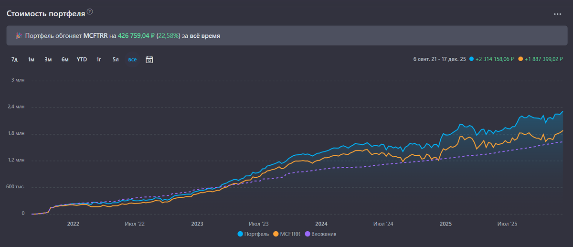Open the help icon beside Стоимость портфеля

[90, 12]
